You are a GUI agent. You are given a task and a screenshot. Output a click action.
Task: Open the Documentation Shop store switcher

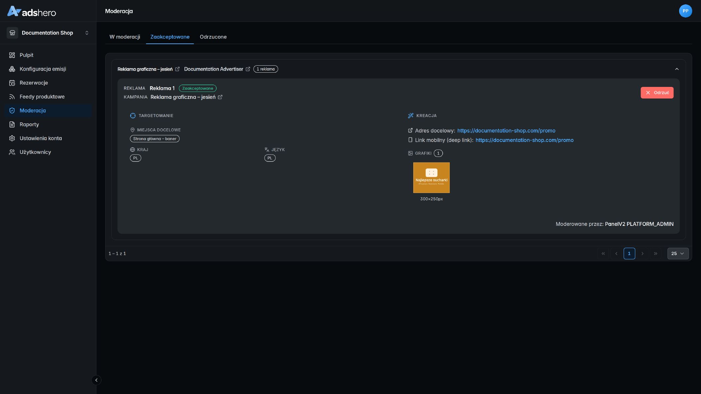pyautogui.click(x=48, y=33)
